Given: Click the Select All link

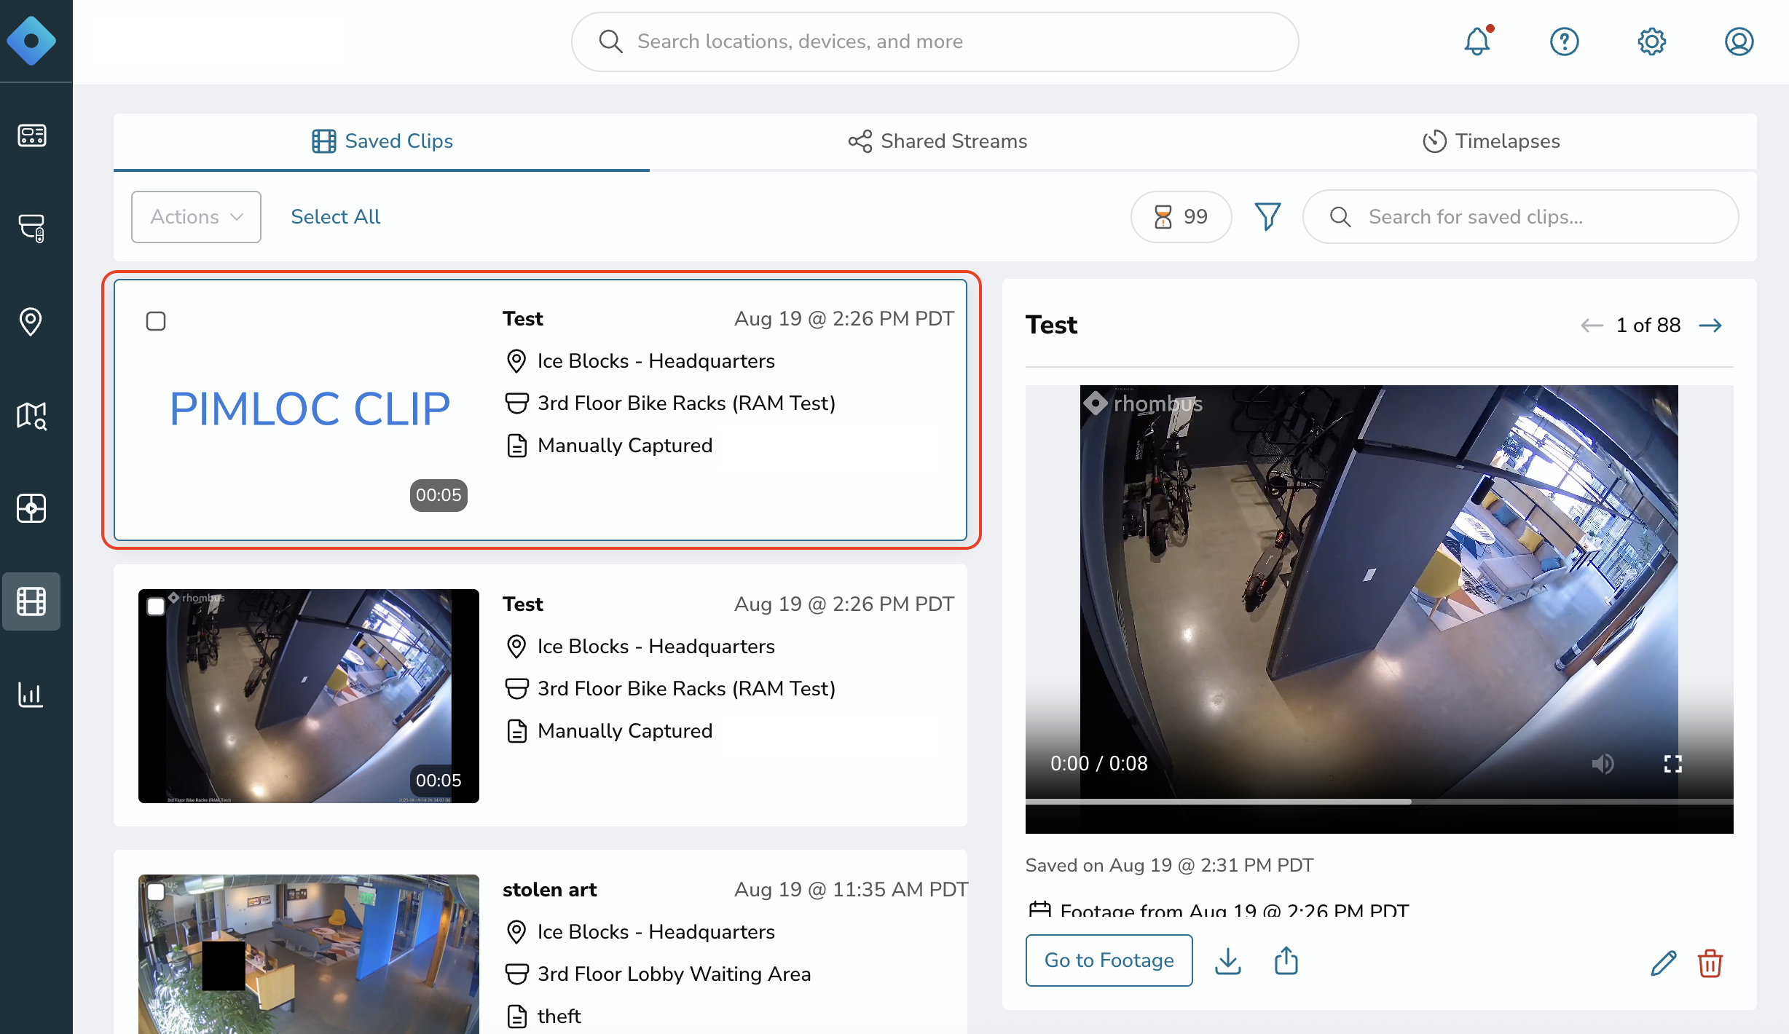Looking at the screenshot, I should [335, 217].
